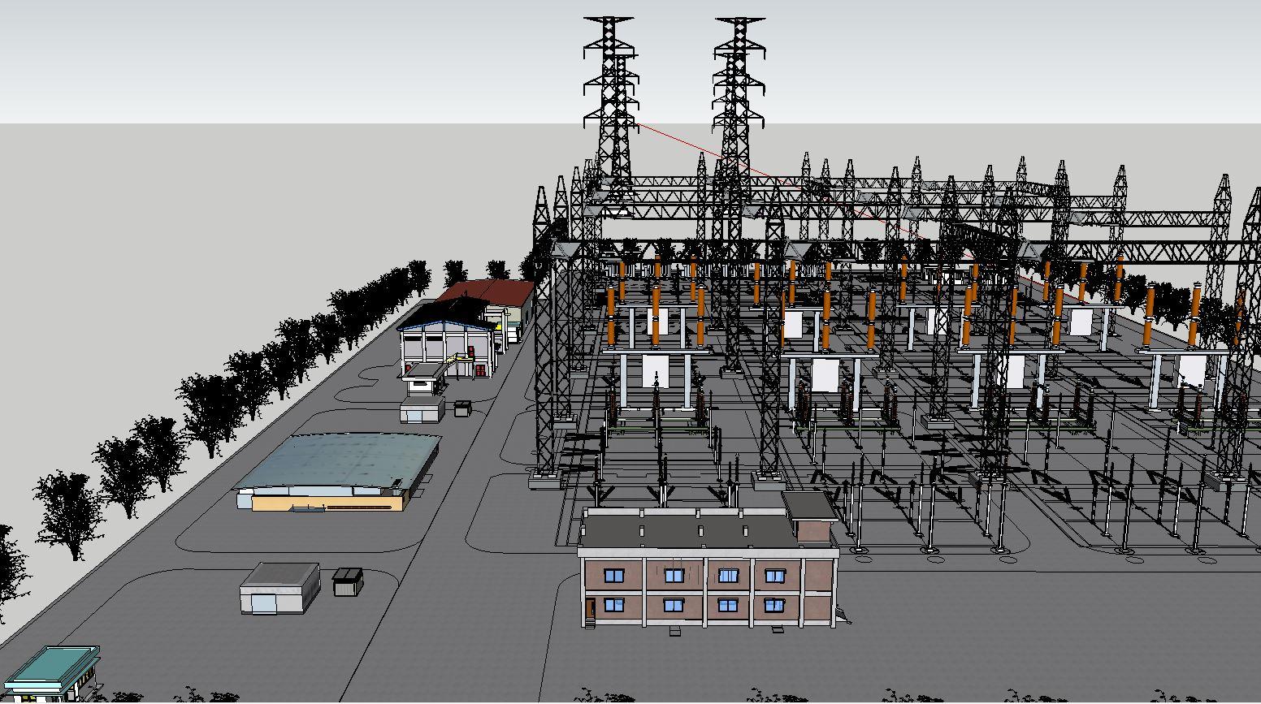Select the white panel under the leftmost gantry
Screen dimensions: 1261x704
(x=654, y=370)
